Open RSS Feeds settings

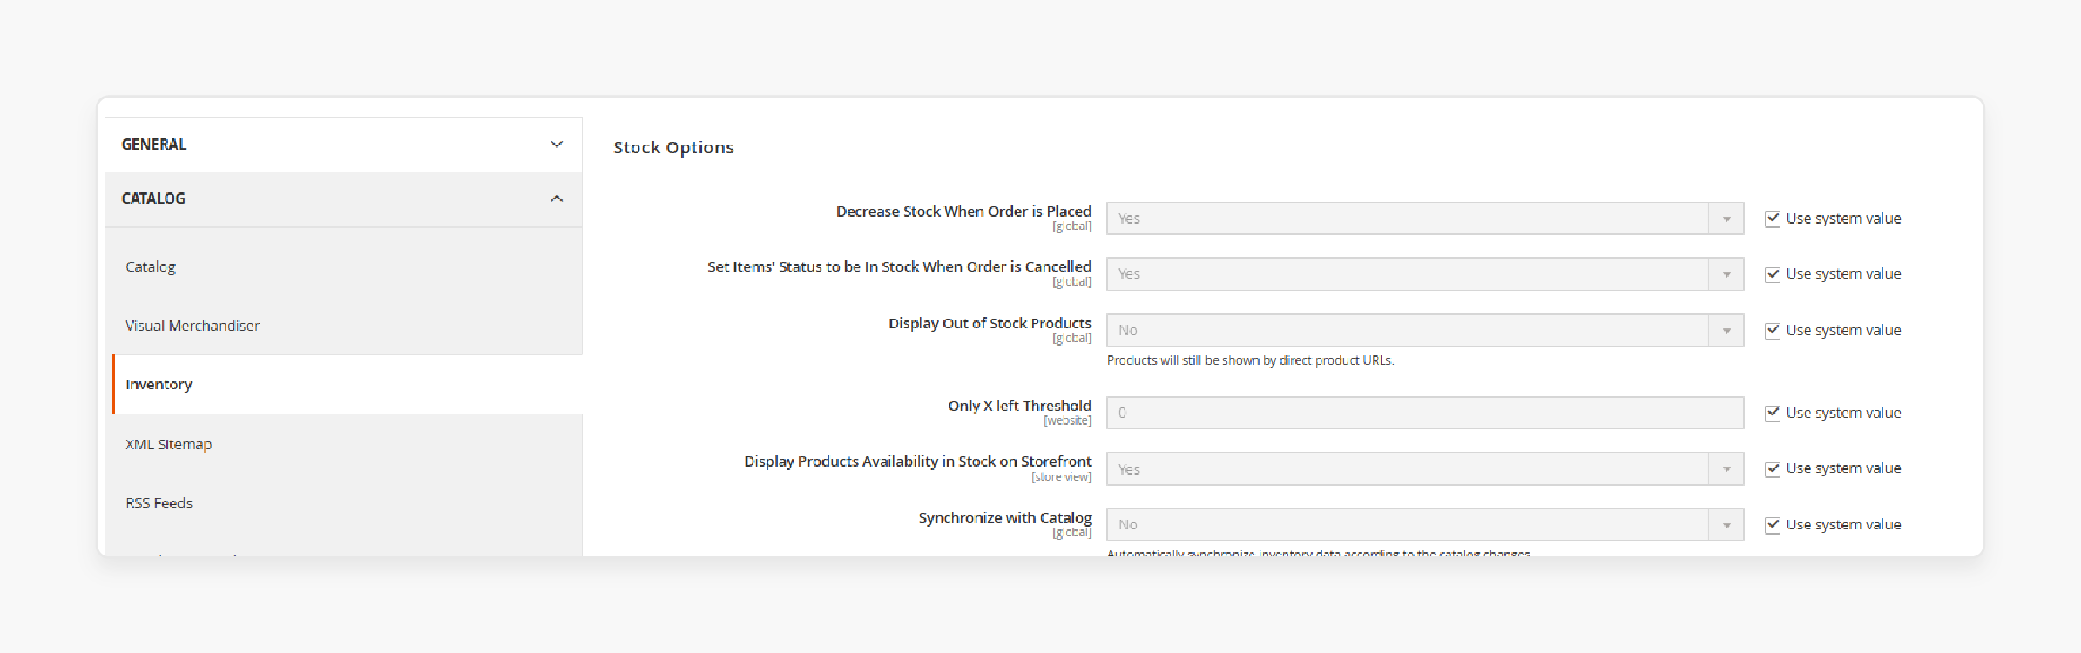(x=159, y=503)
